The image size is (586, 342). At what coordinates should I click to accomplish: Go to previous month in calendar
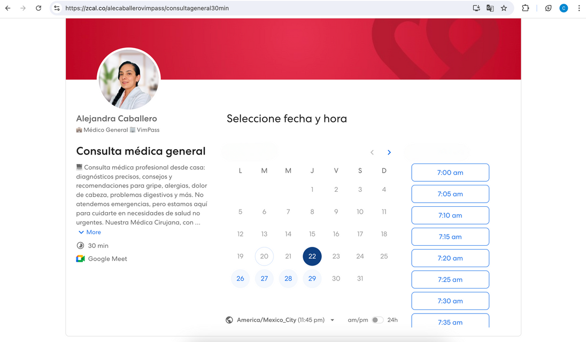[x=372, y=152]
